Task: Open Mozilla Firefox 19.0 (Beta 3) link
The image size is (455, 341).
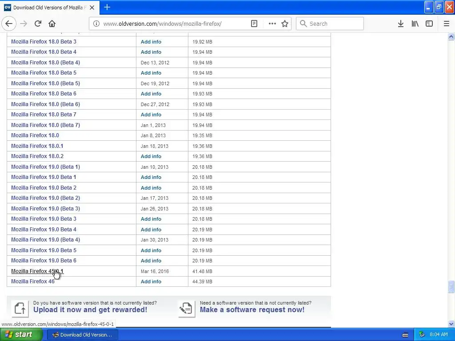Action: coord(46,209)
